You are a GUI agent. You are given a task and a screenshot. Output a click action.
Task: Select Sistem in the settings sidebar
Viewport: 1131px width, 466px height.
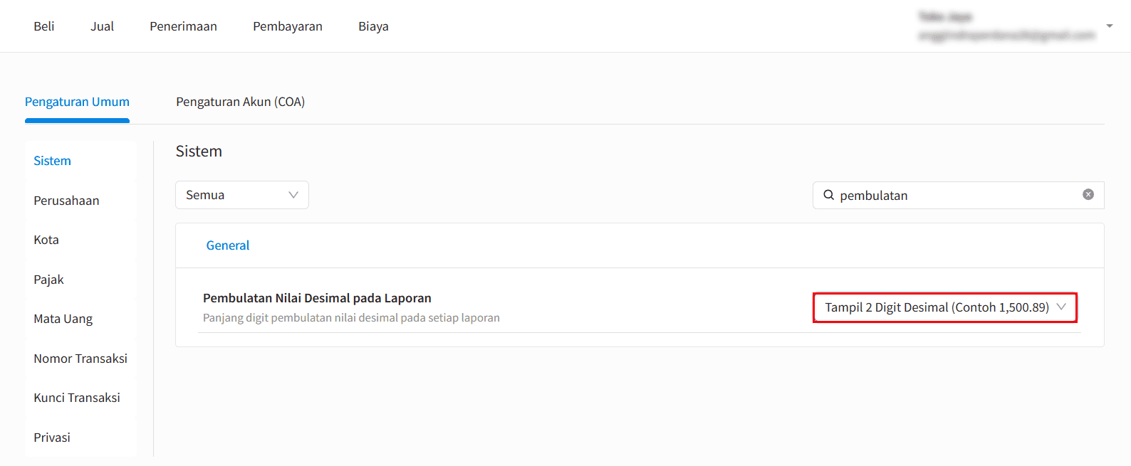pyautogui.click(x=52, y=161)
